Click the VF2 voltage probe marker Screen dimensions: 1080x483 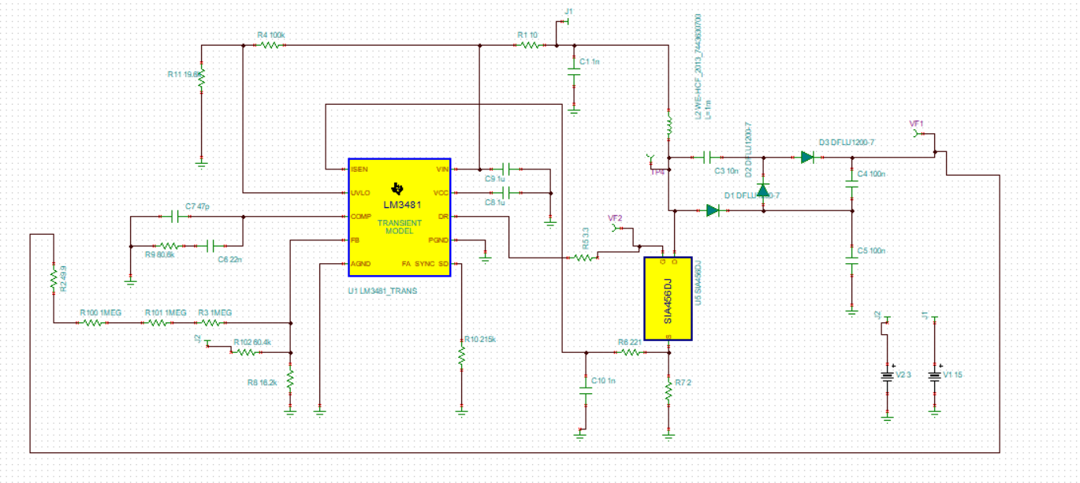click(616, 228)
